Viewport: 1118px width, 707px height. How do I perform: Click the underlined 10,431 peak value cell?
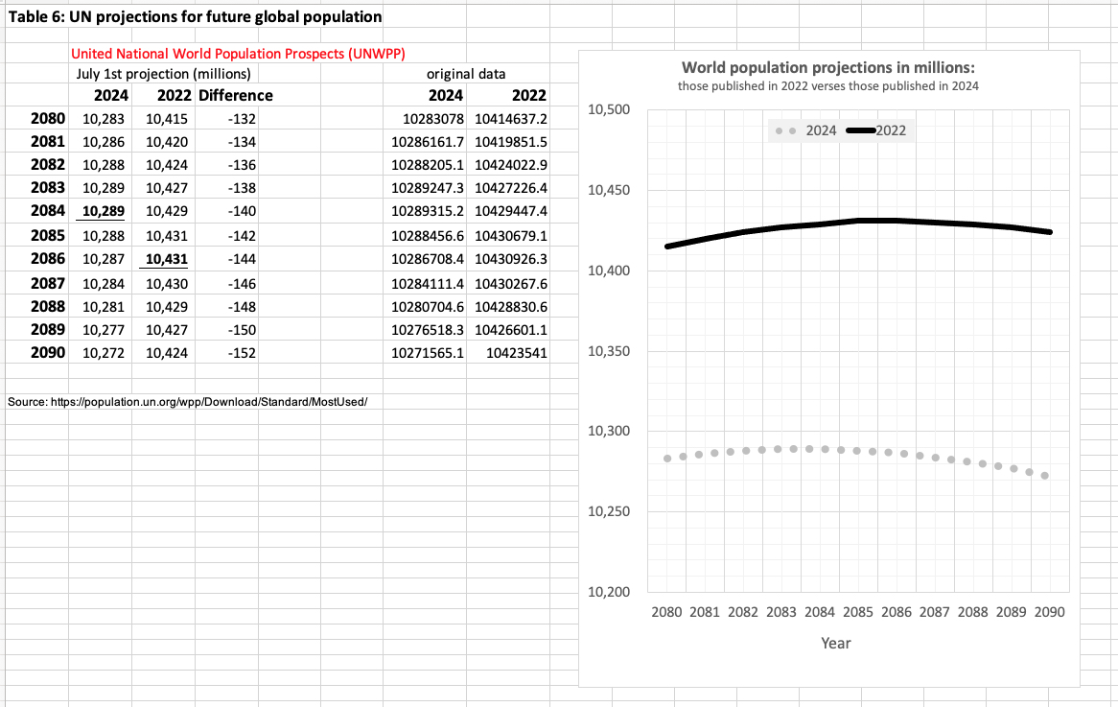click(166, 259)
